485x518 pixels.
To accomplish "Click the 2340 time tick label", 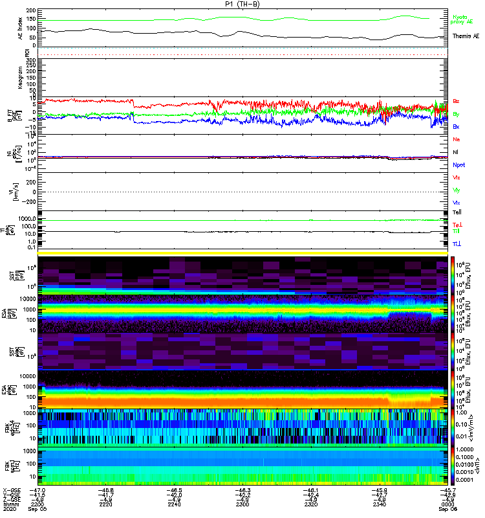I will pos(379,504).
